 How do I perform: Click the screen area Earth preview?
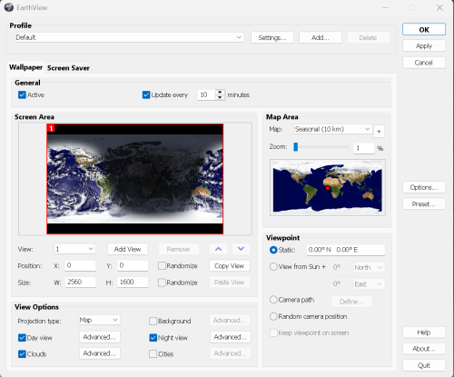[134, 179]
